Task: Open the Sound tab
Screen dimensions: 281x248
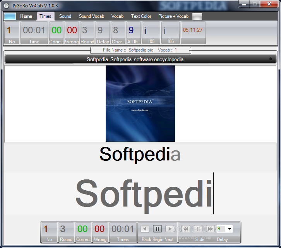Action: point(65,16)
